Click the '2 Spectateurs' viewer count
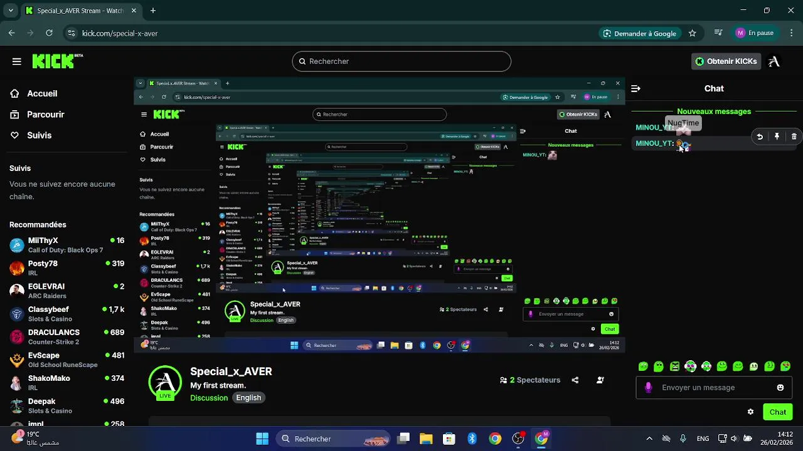Viewport: 803px width, 451px height. tap(530, 380)
